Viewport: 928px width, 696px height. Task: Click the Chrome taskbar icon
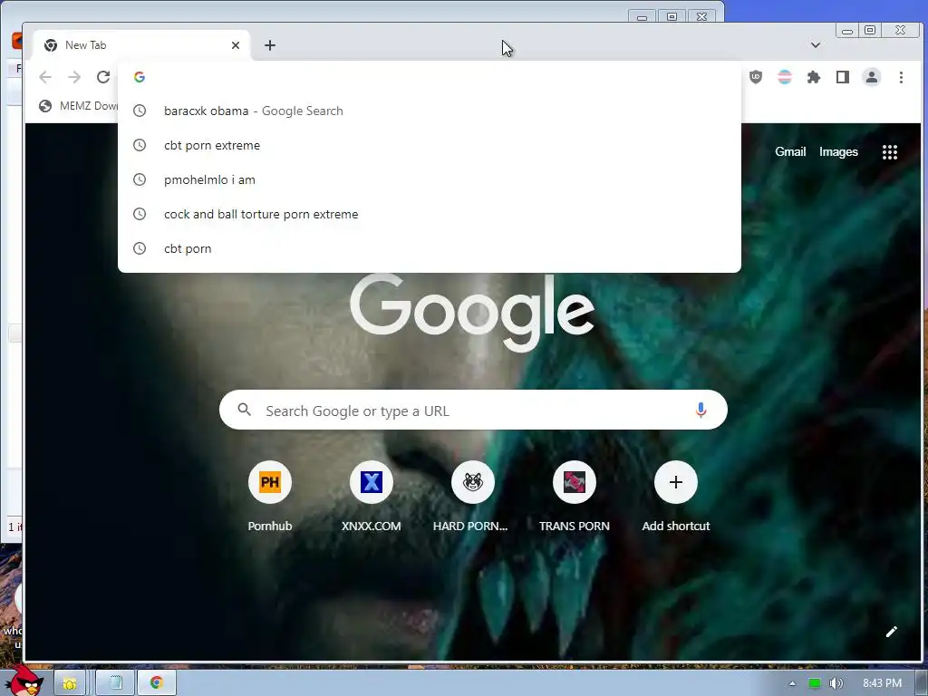(x=157, y=683)
